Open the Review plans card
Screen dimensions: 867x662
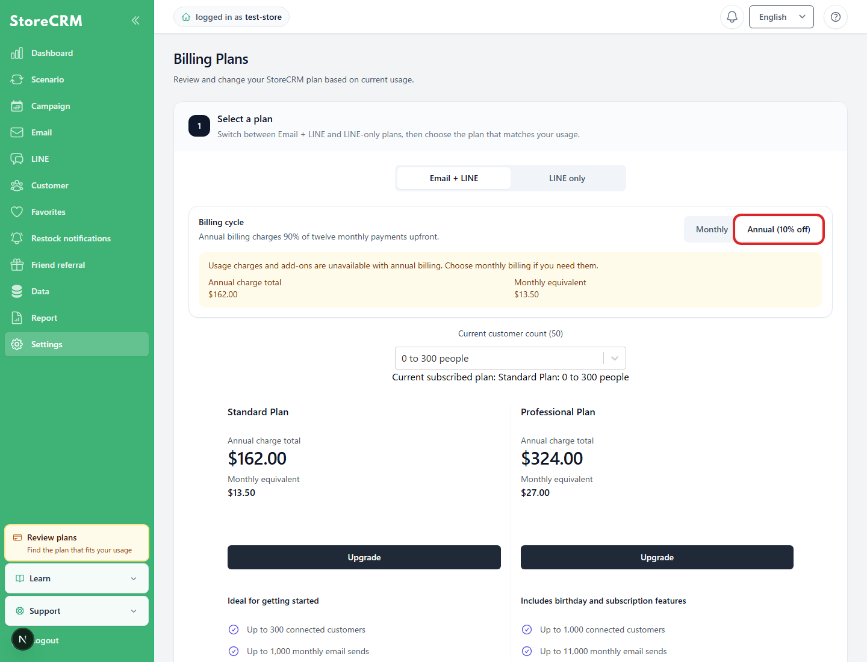pos(76,543)
